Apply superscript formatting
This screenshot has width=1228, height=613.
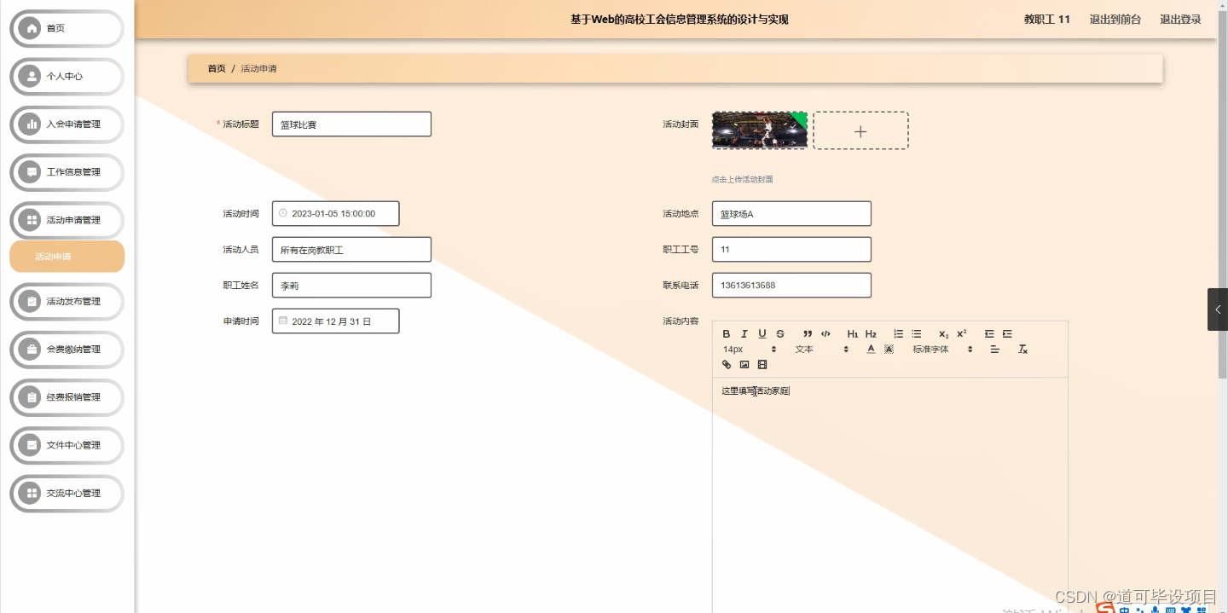pyautogui.click(x=960, y=333)
